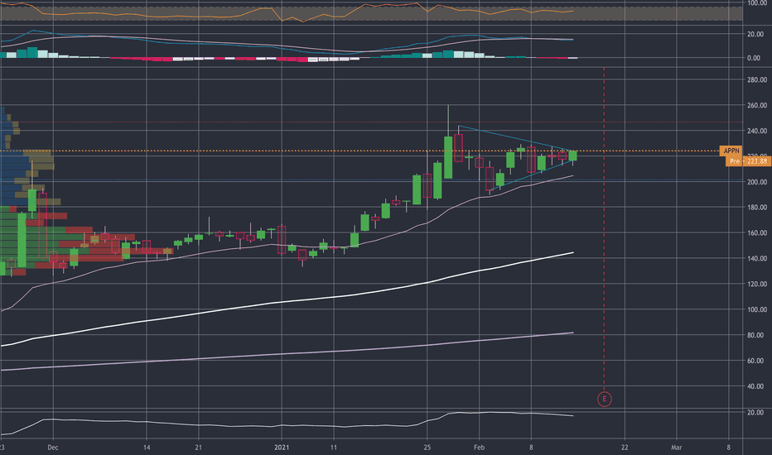The width and height of the screenshot is (772, 455).
Task: Click the 21 date label on time axis
Action: pyautogui.click(x=199, y=448)
